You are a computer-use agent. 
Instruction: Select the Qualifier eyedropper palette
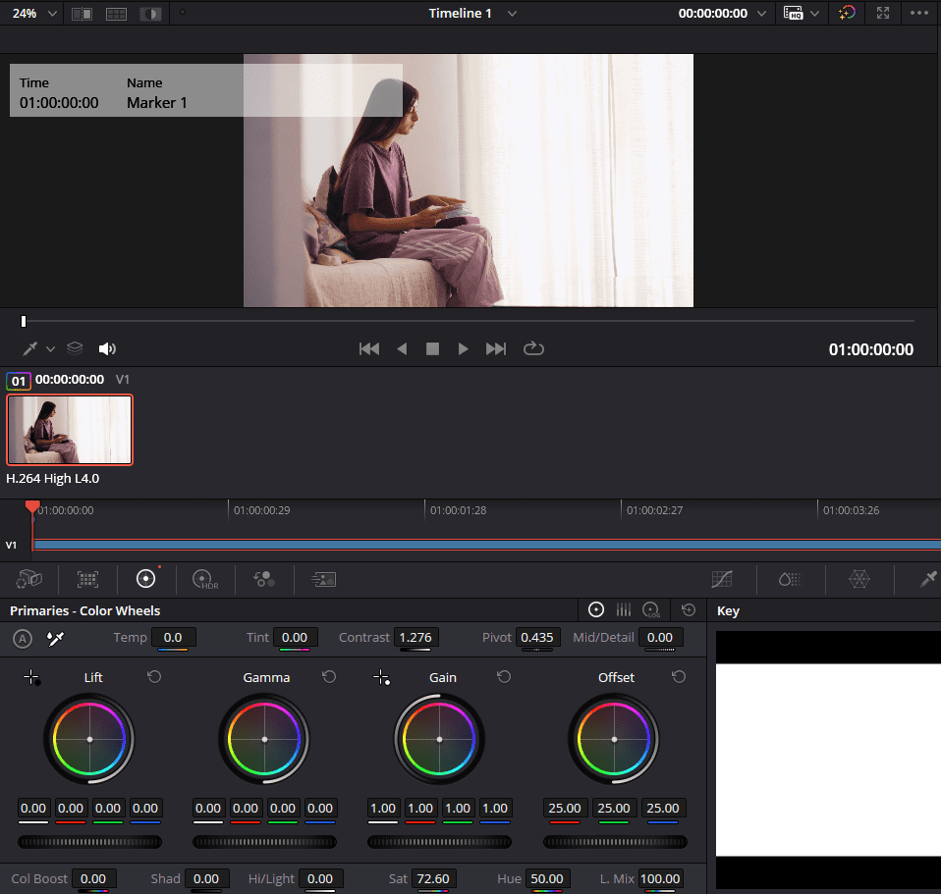pos(927,580)
